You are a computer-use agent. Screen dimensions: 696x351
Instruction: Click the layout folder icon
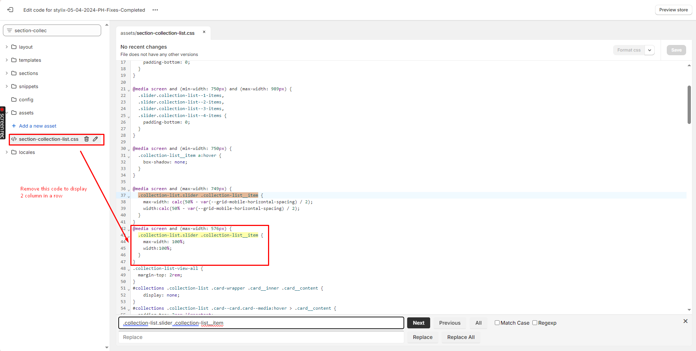coord(14,47)
